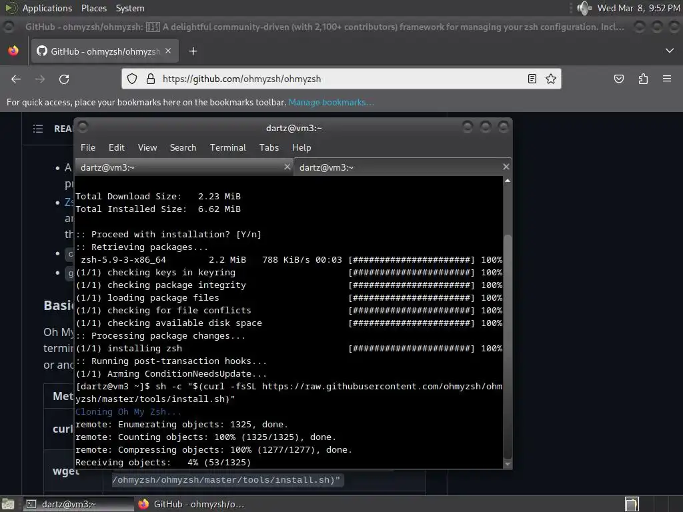Open the Pocket save icon
The width and height of the screenshot is (683, 512).
point(618,79)
